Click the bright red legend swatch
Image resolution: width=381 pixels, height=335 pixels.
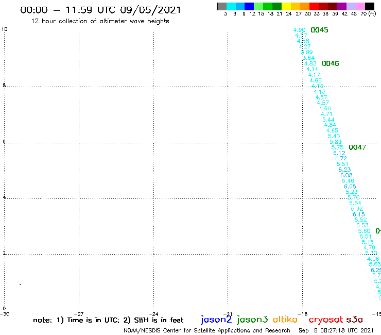click(314, 6)
